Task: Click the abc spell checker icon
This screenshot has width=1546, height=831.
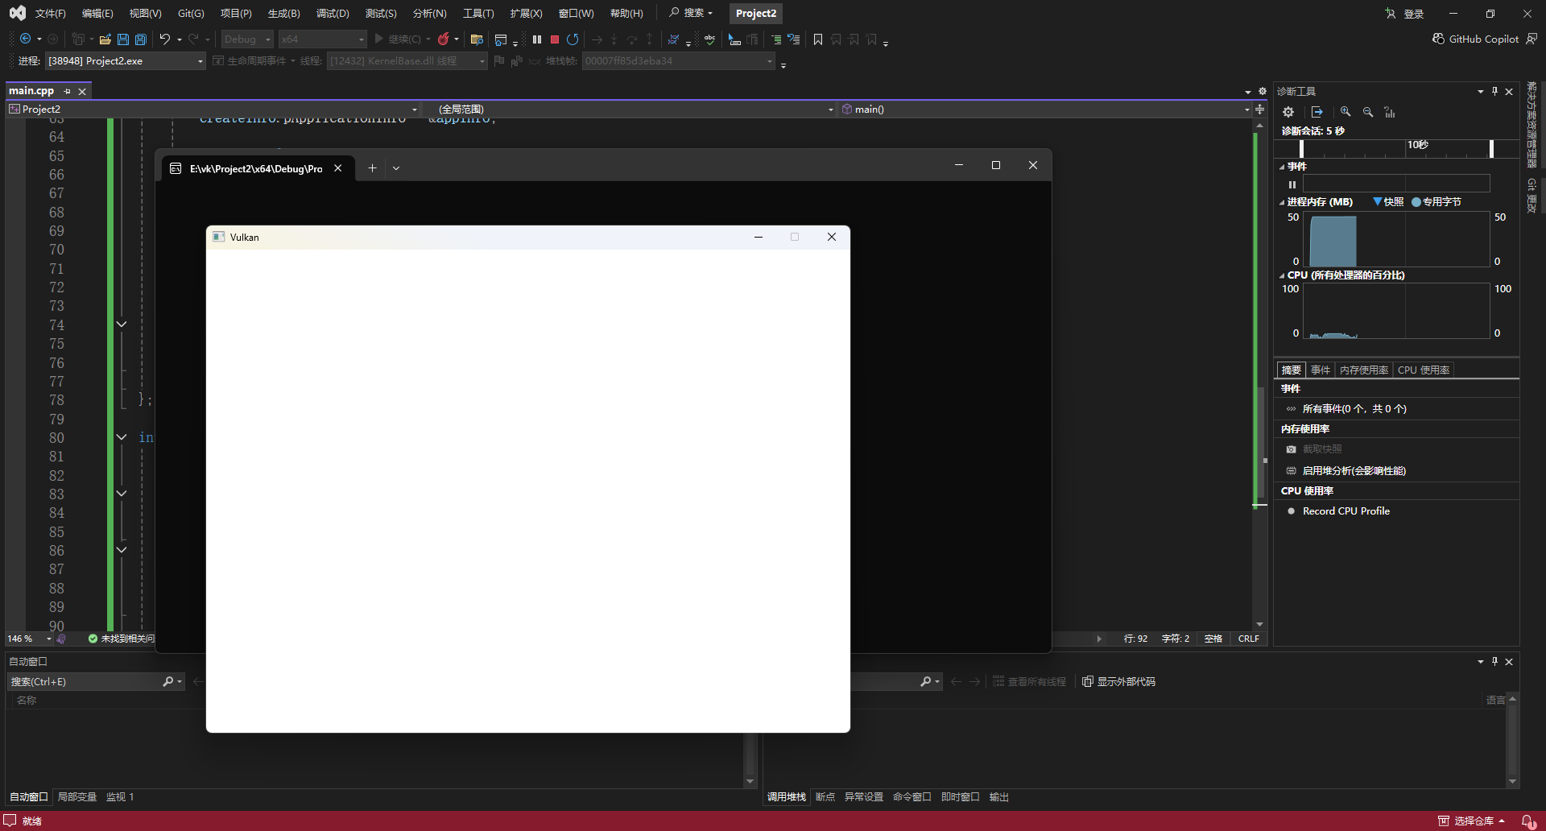Action: tap(709, 39)
